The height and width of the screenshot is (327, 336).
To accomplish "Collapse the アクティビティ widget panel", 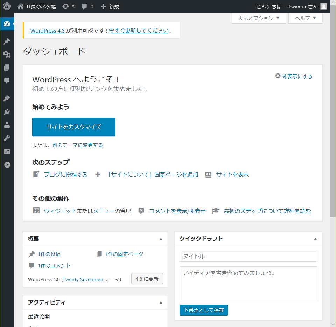I will [x=161, y=302].
